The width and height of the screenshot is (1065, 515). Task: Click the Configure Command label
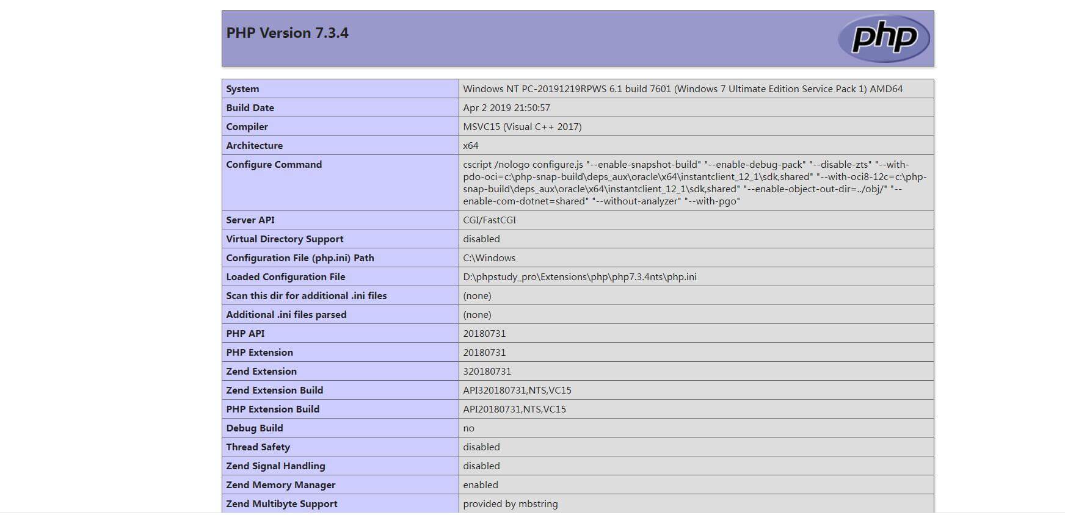[274, 165]
